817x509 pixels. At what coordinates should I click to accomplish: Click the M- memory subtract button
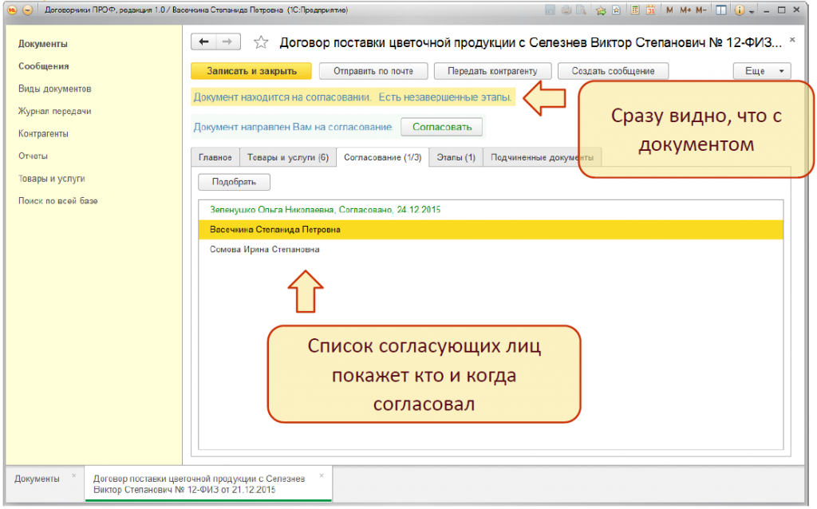tap(701, 10)
